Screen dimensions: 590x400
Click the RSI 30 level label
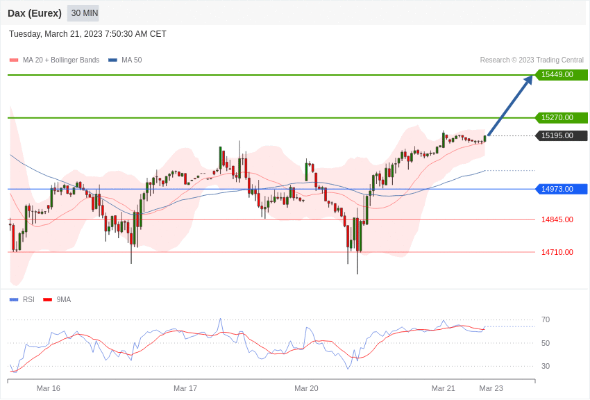pyautogui.click(x=546, y=366)
